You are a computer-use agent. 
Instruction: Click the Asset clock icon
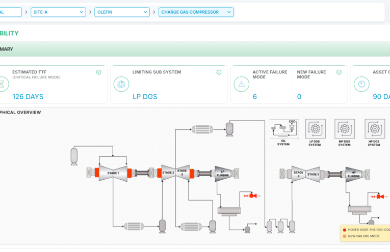pos(361,84)
